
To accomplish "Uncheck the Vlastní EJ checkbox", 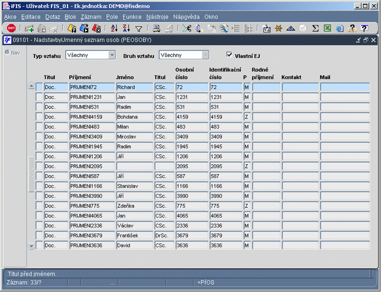I will pos(229,54).
